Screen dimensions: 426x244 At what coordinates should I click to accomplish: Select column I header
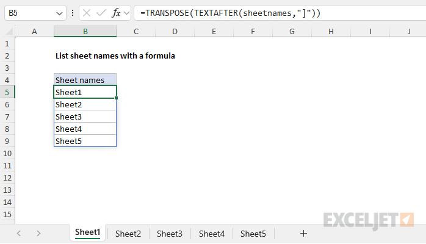[x=370, y=32]
